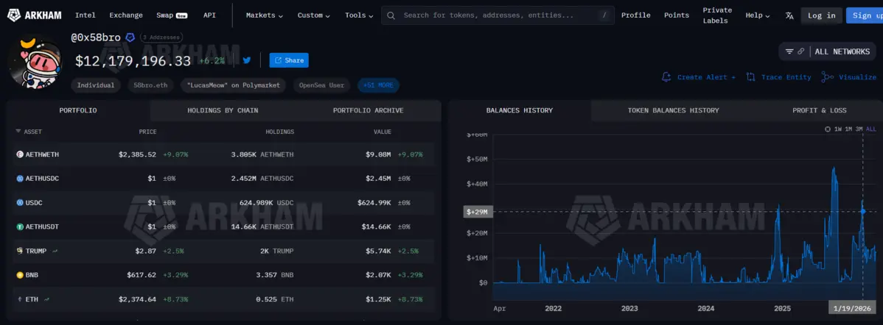Image resolution: width=883 pixels, height=325 pixels.
Task: Click the Arkham logo in the header
Action: point(35,15)
